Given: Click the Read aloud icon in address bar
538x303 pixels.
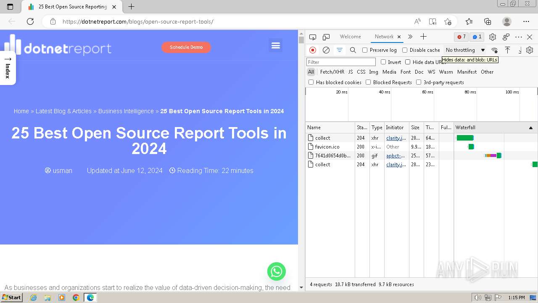Looking at the screenshot, I should [417, 21].
